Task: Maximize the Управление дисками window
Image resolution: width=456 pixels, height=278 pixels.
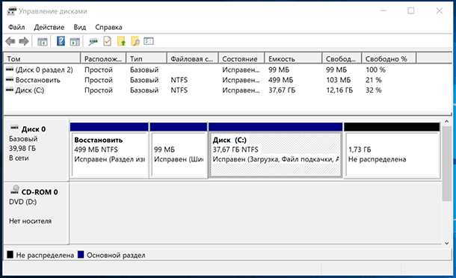Action: tap(411, 11)
